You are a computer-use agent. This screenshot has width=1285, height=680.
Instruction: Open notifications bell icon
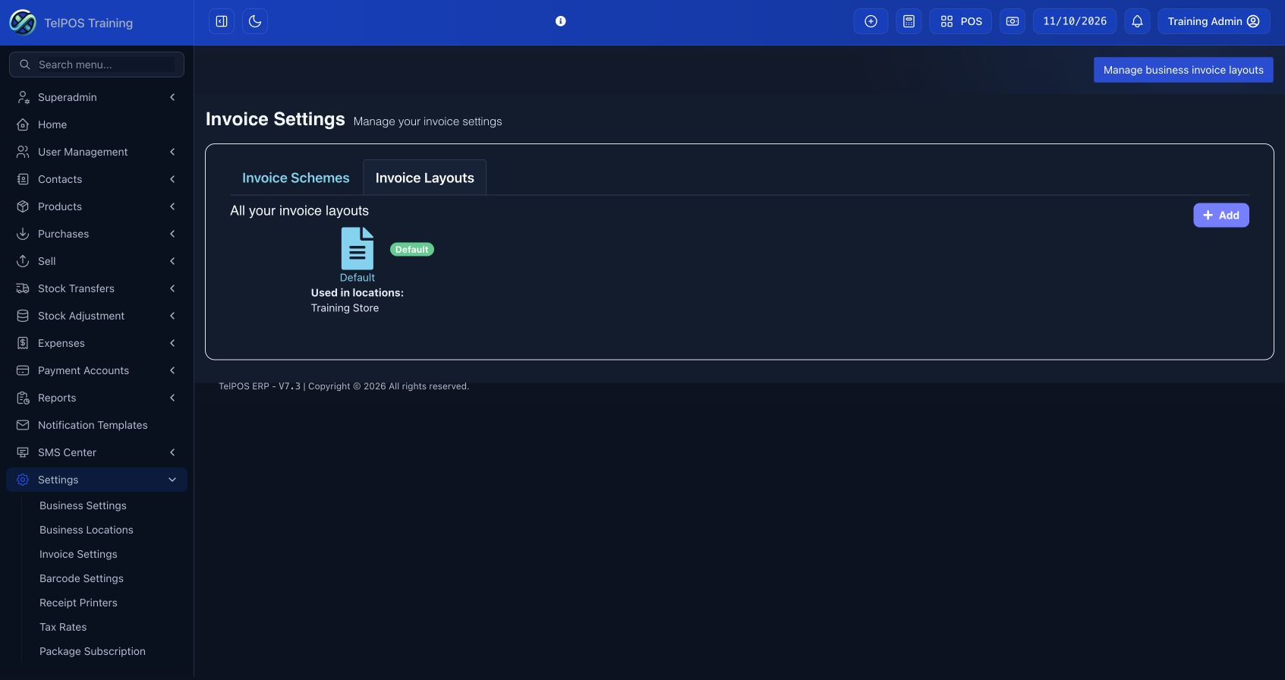point(1137,21)
